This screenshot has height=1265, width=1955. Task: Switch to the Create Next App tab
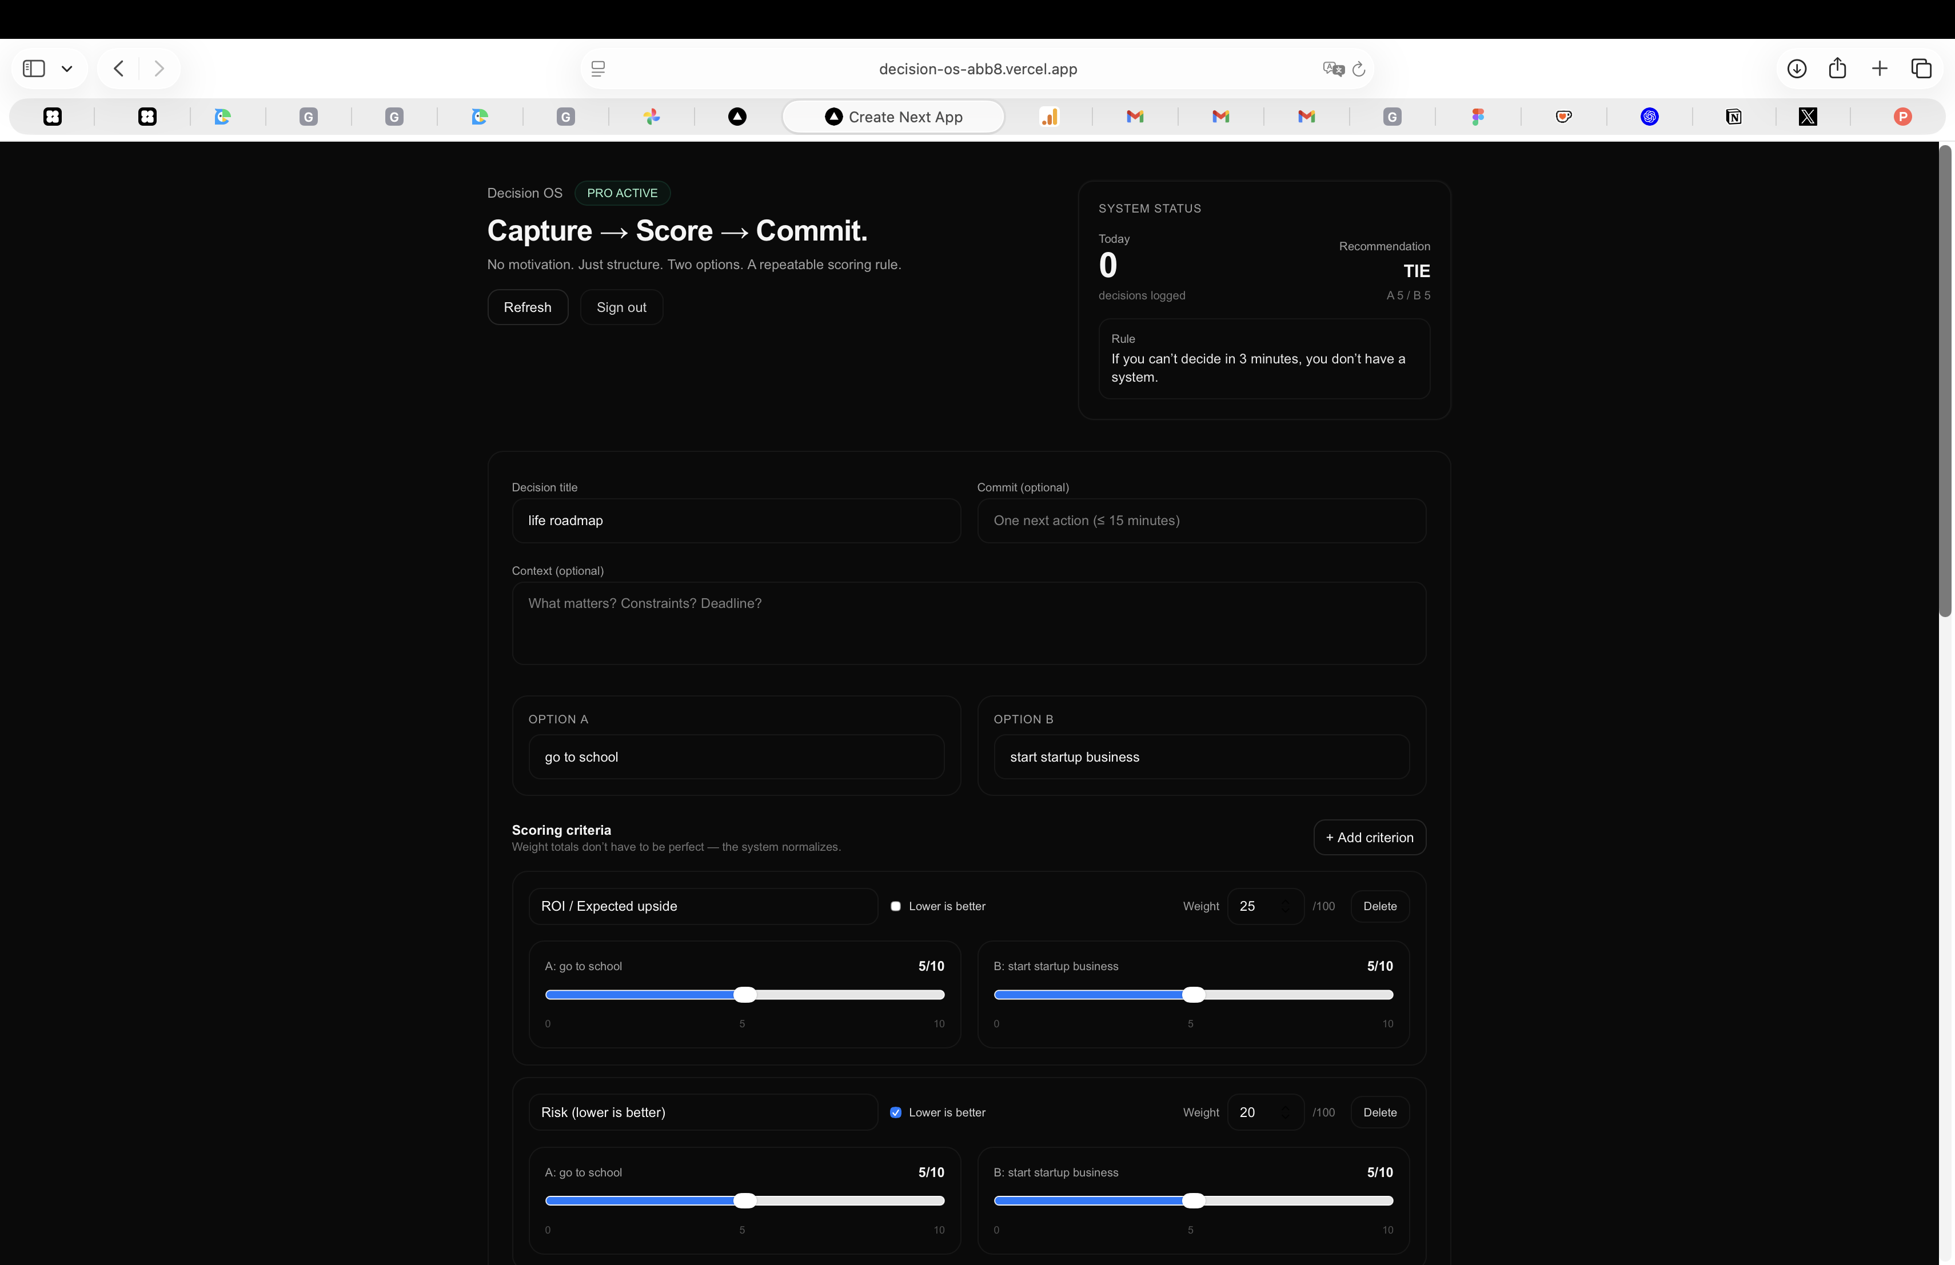coord(893,117)
